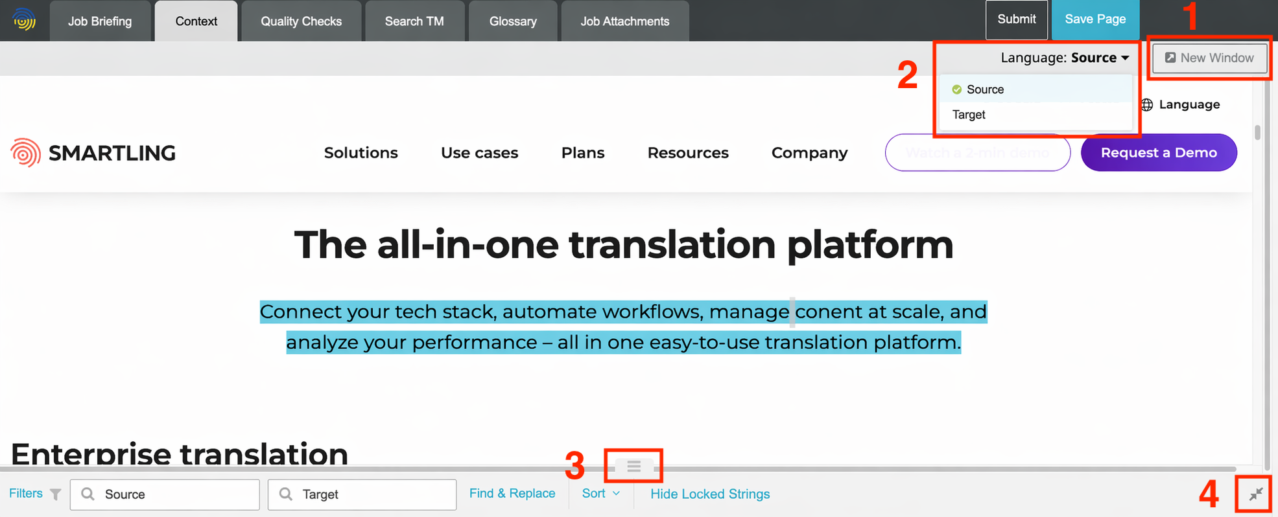1278x517 pixels.
Task: Click the Save Page button
Action: pyautogui.click(x=1095, y=19)
